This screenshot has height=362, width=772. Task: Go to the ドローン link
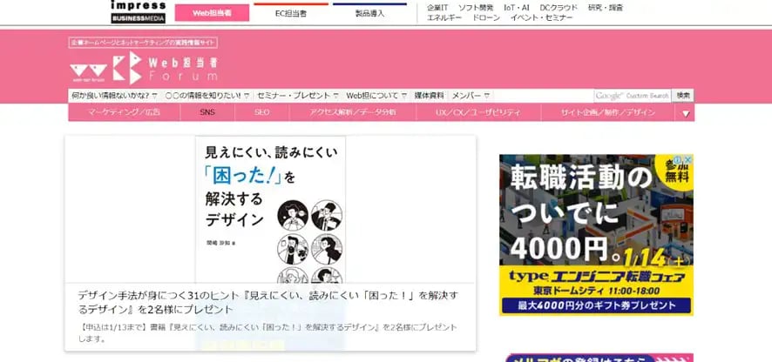pos(486,17)
